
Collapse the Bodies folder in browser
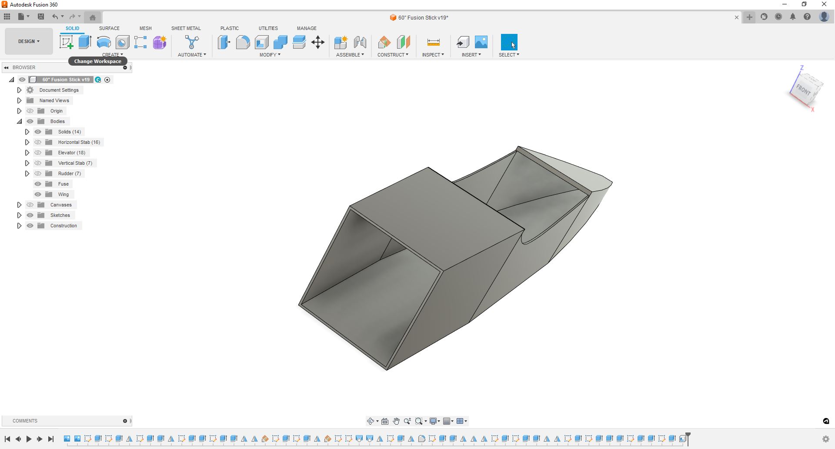19,121
